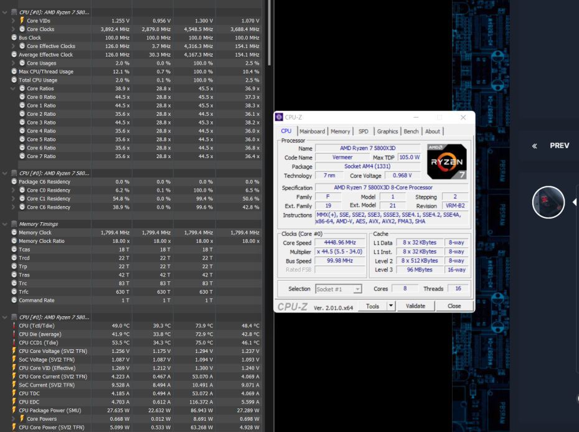Click the SoC Current (SVI2 TFN) bolt icon
Screen dimensions: 579x432
[x=14, y=385]
